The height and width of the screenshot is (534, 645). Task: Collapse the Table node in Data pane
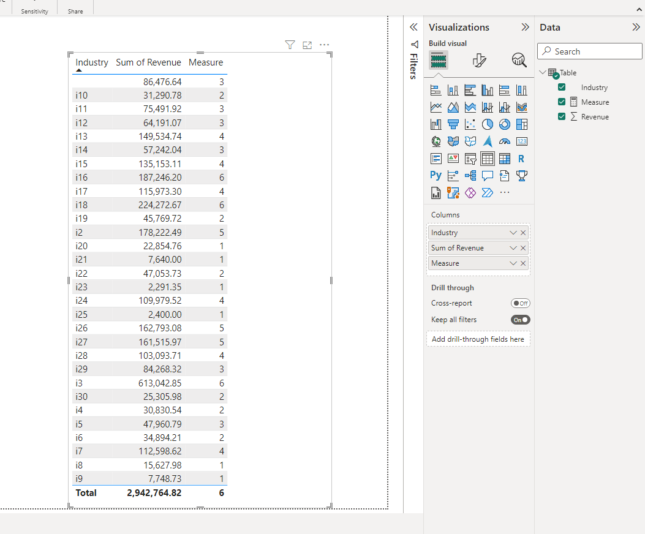pos(543,72)
